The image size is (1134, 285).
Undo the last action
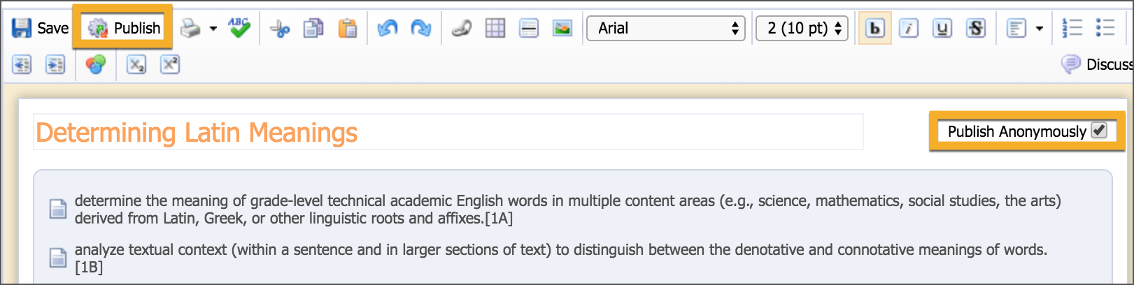(x=387, y=29)
